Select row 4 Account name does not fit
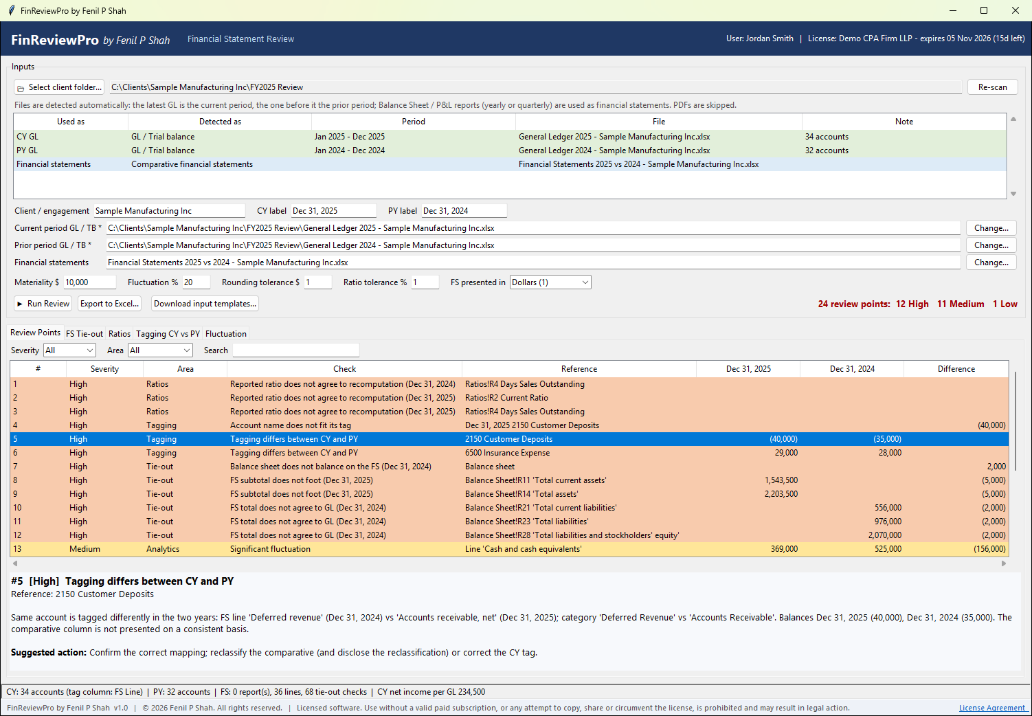This screenshot has height=716, width=1032. coord(509,425)
